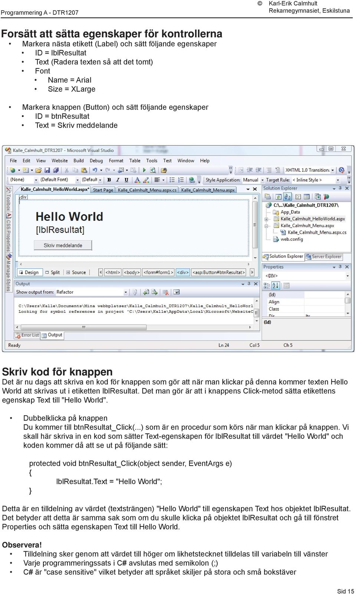Switch to Split view

52,272
